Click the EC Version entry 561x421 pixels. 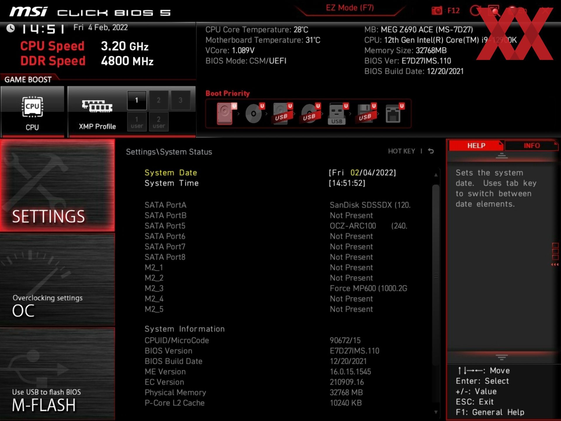pyautogui.click(x=164, y=382)
